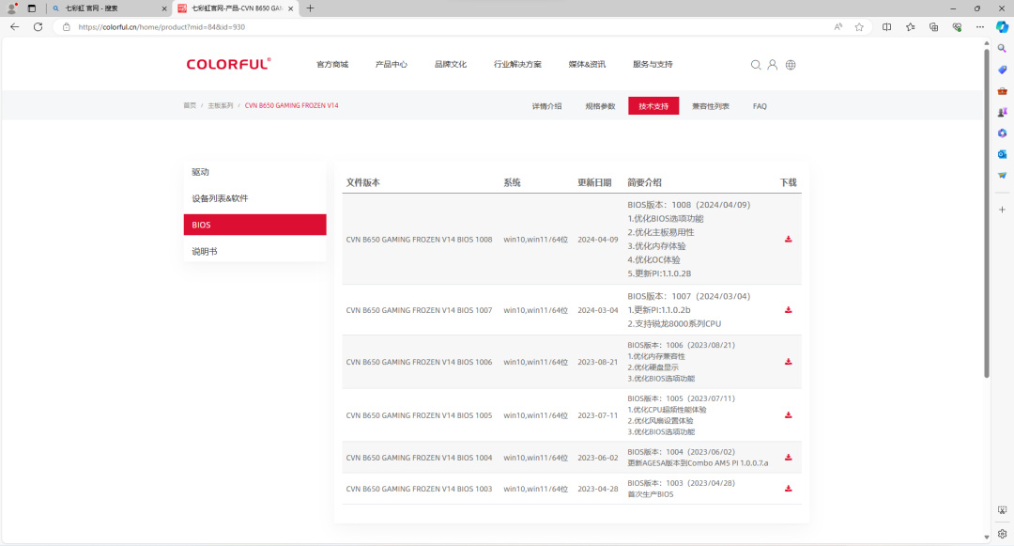
Task: Open the user account icon
Action: (772, 65)
